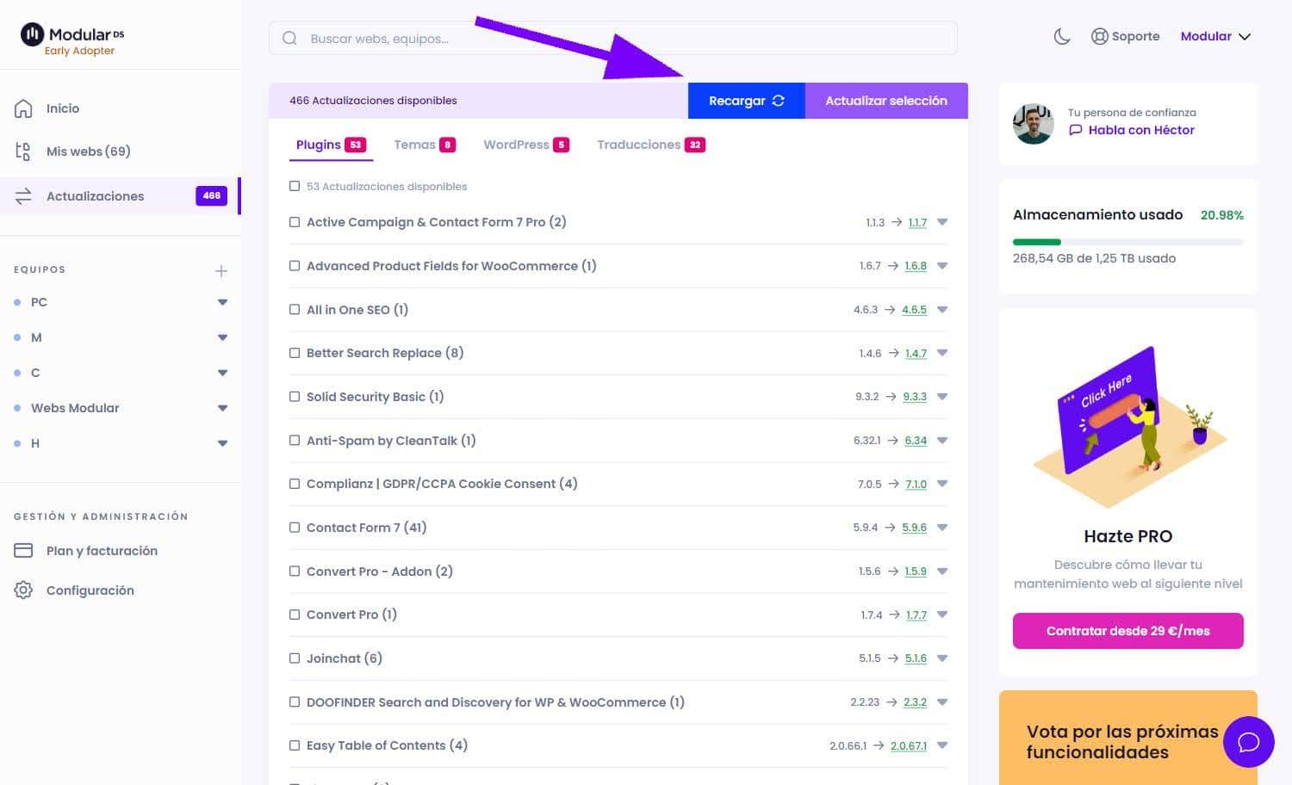Screen dimensions: 1292x785
Task: Expand the C team
Action: [222, 373]
